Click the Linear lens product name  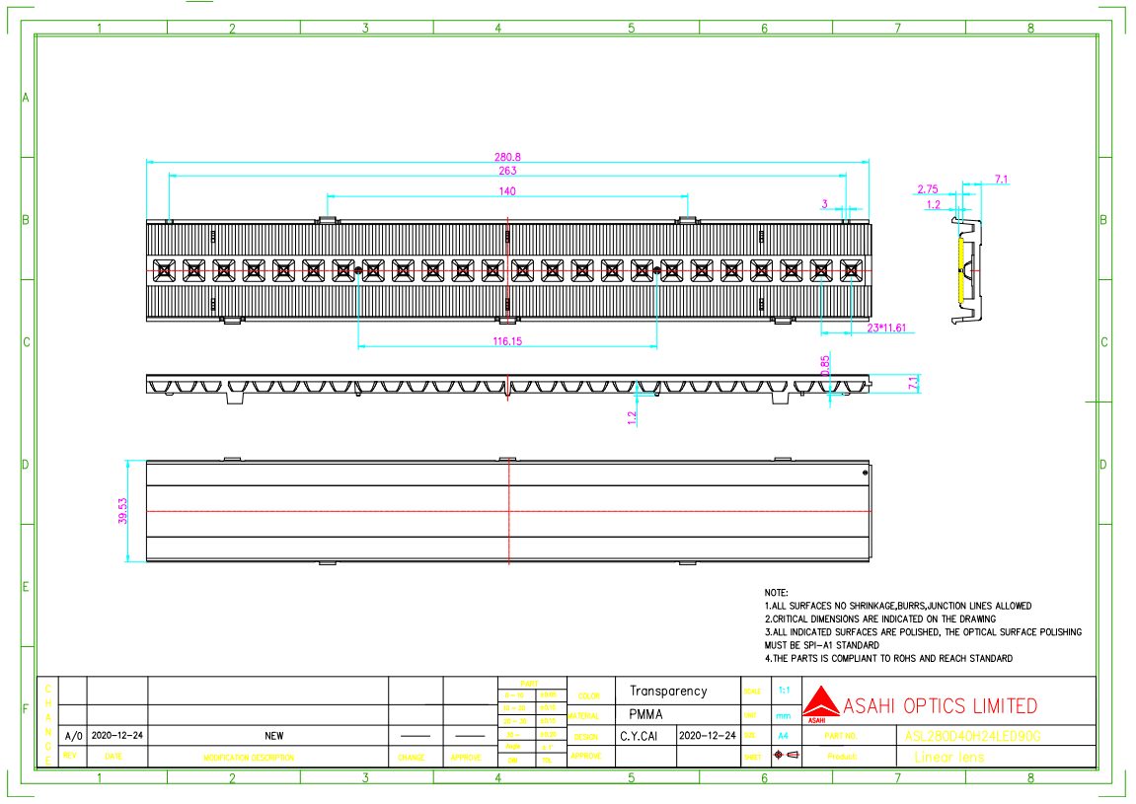pos(949,757)
